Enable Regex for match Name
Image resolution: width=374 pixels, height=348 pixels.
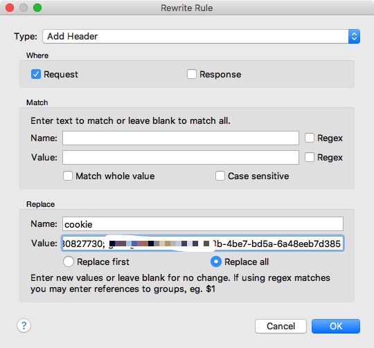coord(310,138)
